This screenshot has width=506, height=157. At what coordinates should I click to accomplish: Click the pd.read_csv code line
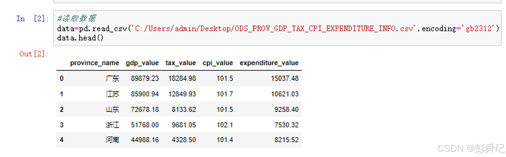tap(278, 28)
